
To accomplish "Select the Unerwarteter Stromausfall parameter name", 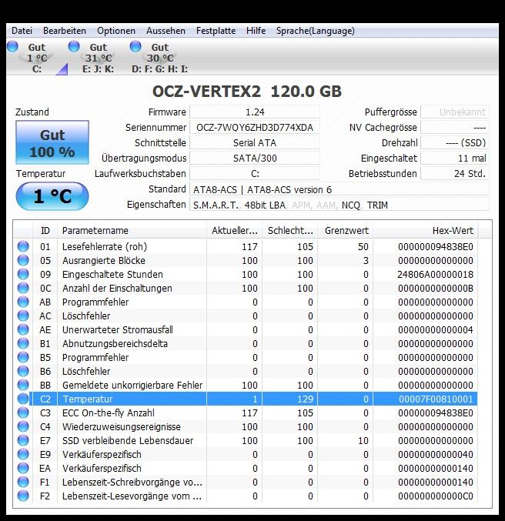I will coord(118,329).
